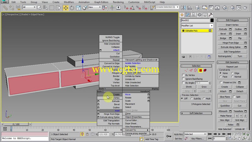Select the Select and Move tool
The height and width of the screenshot is (142, 252).
coord(66,8)
